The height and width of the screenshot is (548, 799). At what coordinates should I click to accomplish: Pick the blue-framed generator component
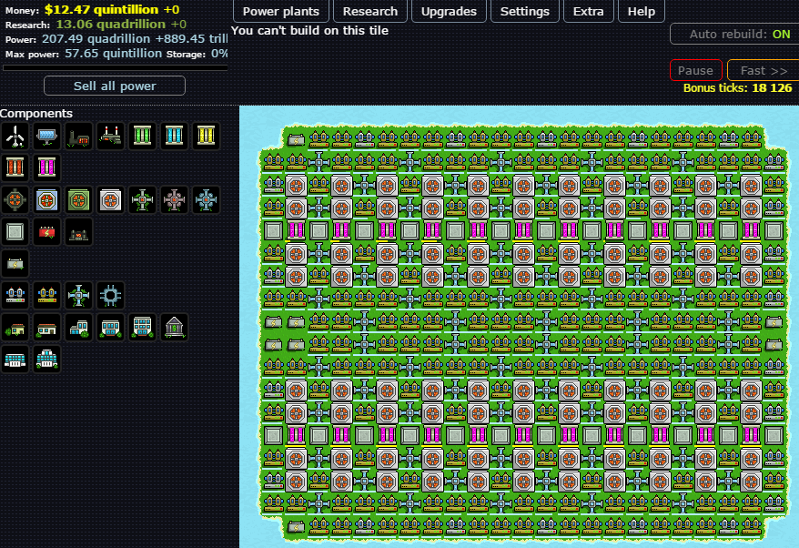[x=47, y=200]
